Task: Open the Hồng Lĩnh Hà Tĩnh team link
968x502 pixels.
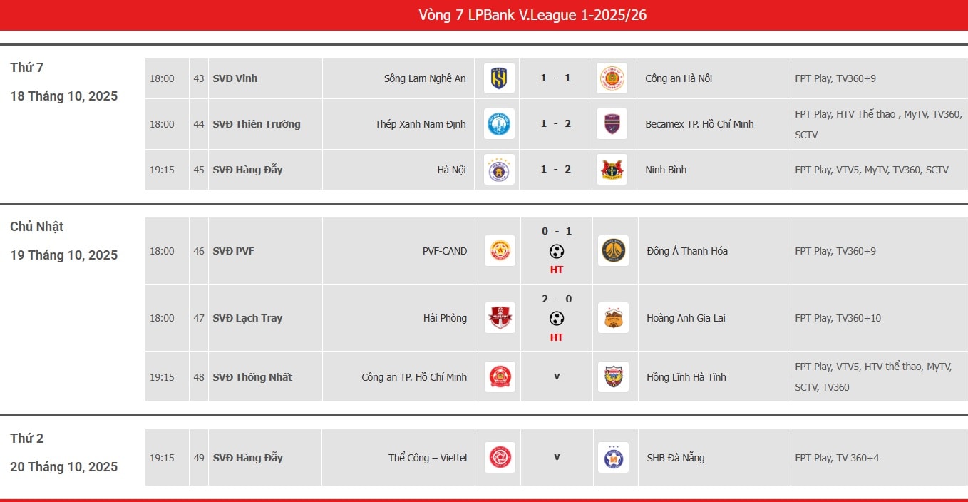Action: [686, 377]
